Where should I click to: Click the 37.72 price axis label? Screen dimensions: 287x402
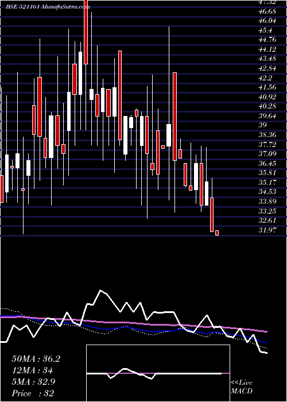[267, 145]
